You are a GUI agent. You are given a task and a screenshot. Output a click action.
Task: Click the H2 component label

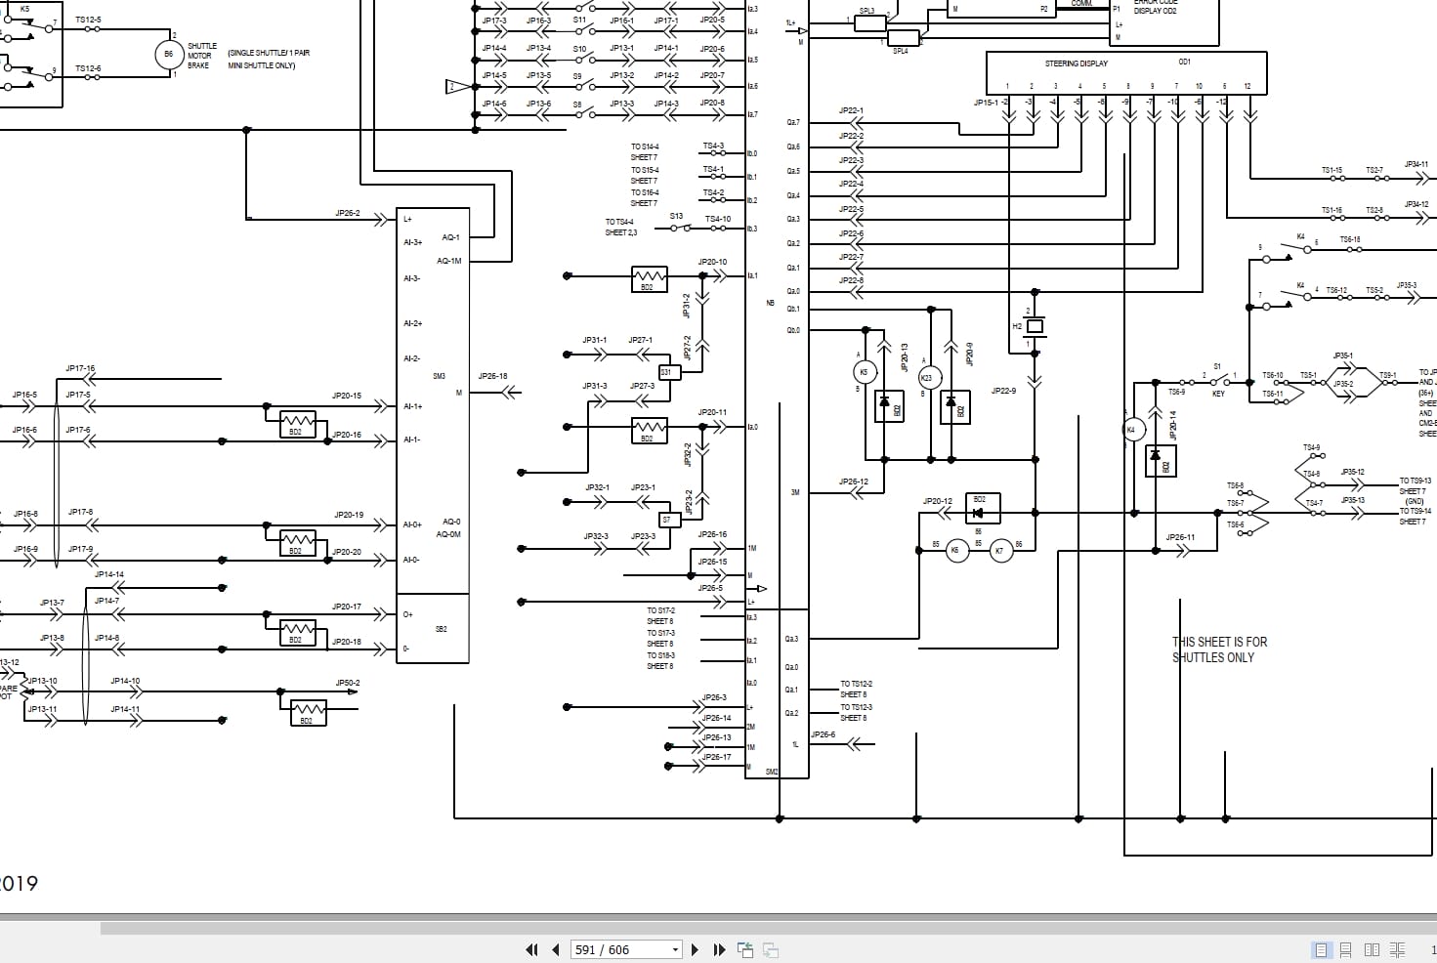click(1017, 326)
